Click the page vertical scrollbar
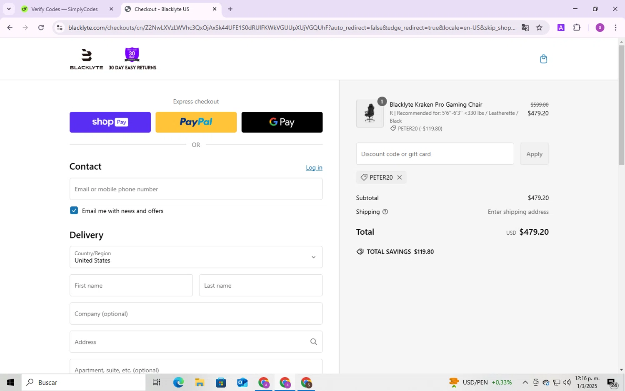This screenshot has height=391, width=625. point(621,105)
